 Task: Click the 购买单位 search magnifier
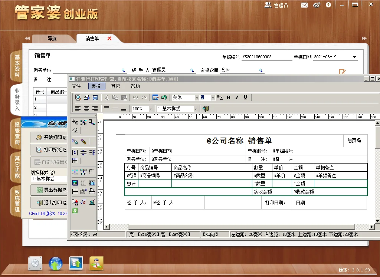[x=124, y=70]
